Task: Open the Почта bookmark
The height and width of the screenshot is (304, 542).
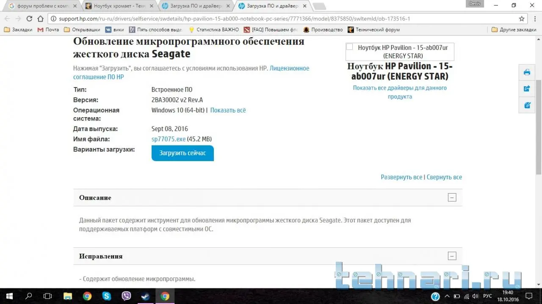Action: tap(48, 30)
